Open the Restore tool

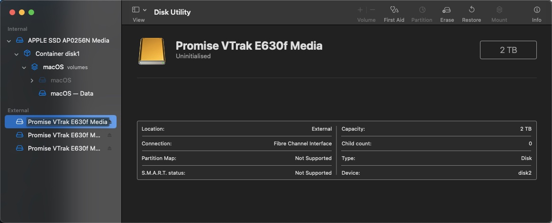(471, 10)
